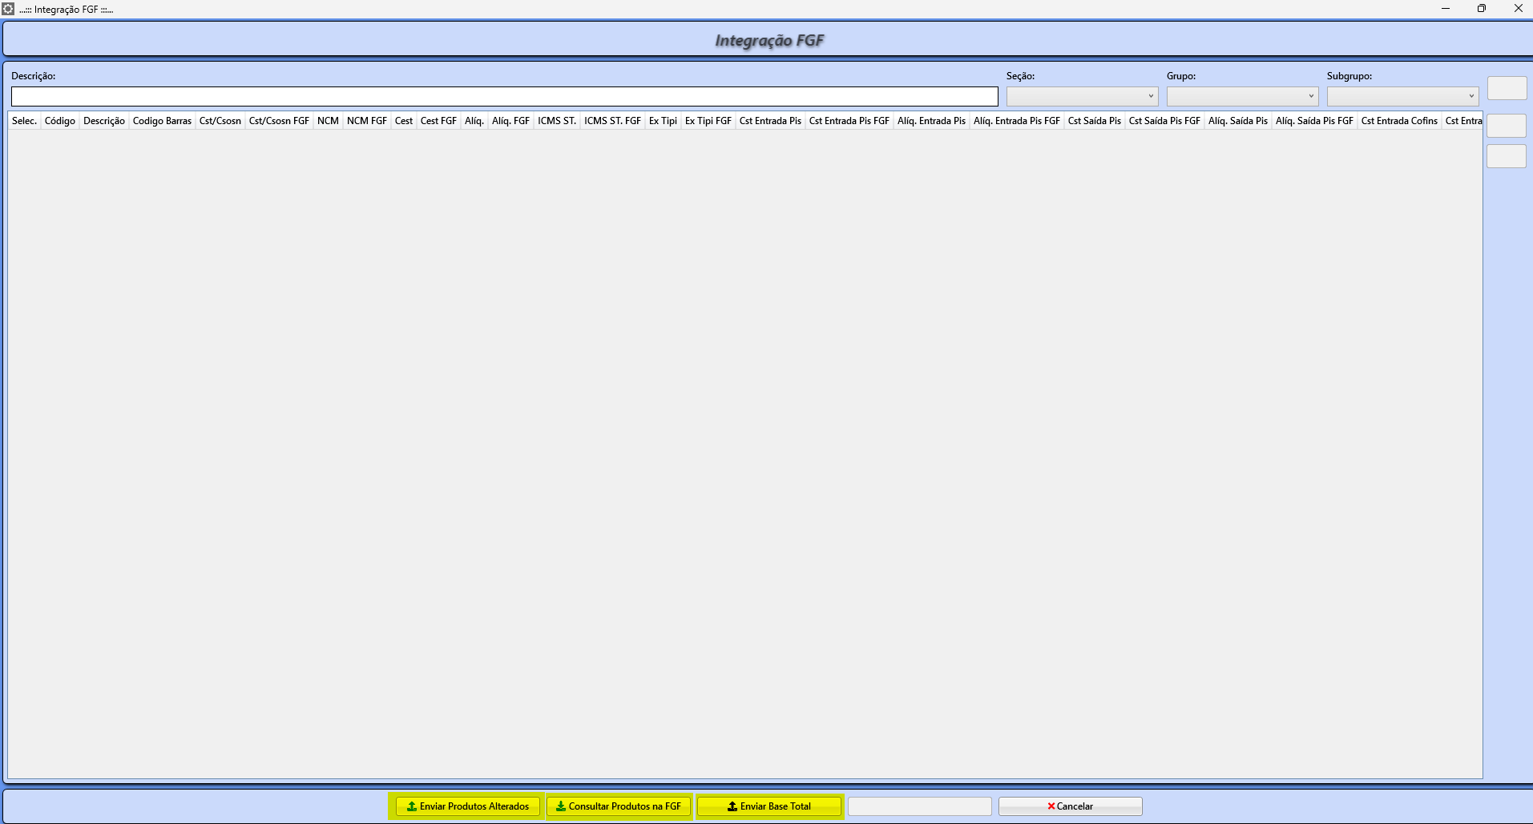Select the NCM column header
The height and width of the screenshot is (824, 1533).
point(328,121)
